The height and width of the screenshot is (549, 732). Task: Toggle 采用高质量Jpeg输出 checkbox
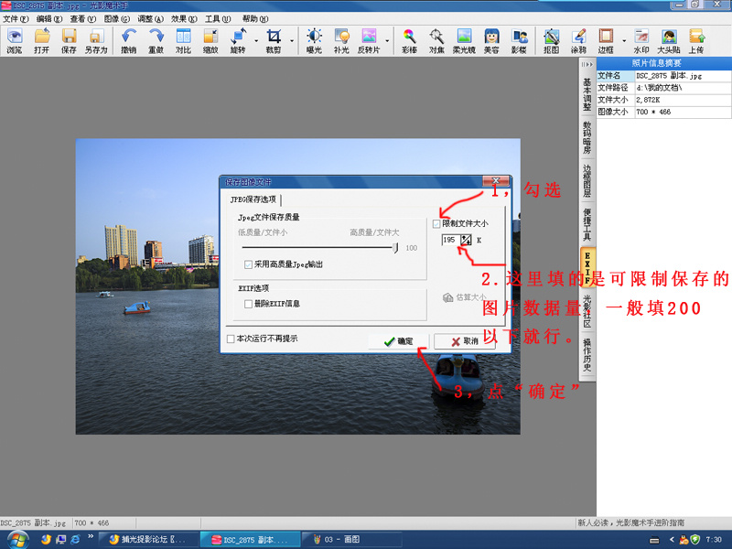[249, 264]
